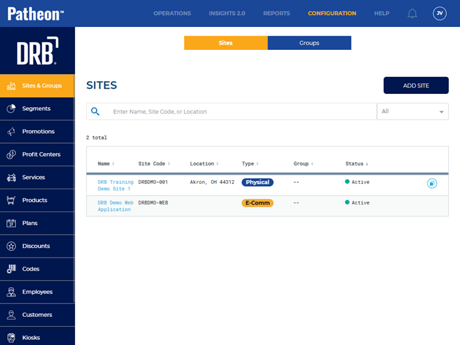This screenshot has height=345, width=460.
Task: Sort sites by Status column
Action: [x=357, y=164]
